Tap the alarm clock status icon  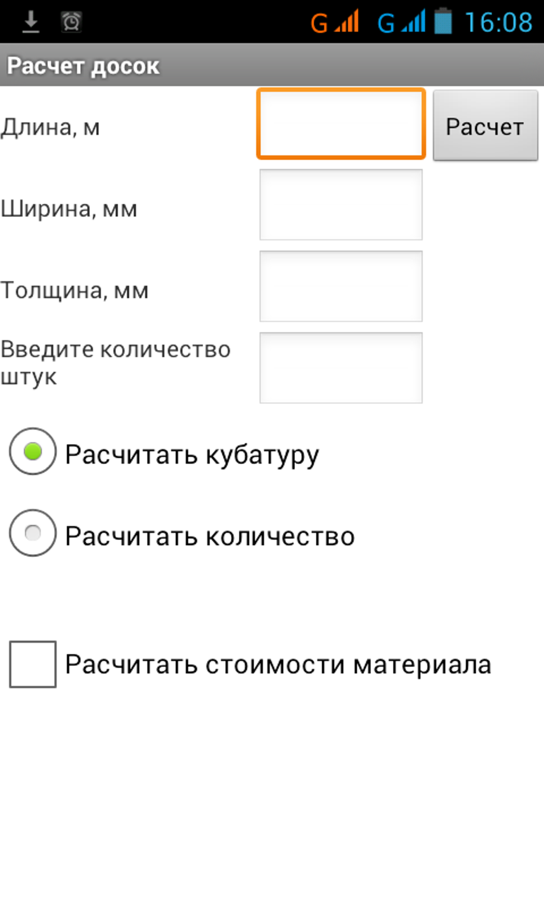[71, 22]
